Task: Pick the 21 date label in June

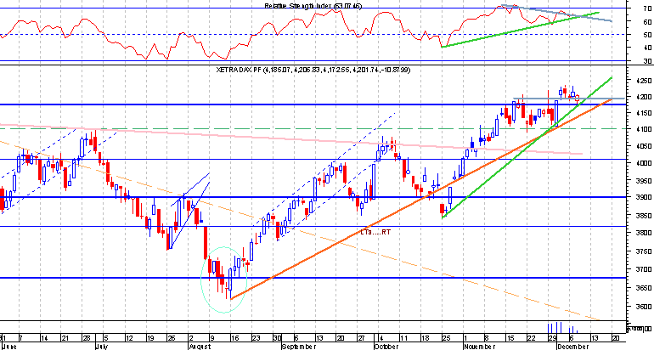Action: tap(65, 338)
